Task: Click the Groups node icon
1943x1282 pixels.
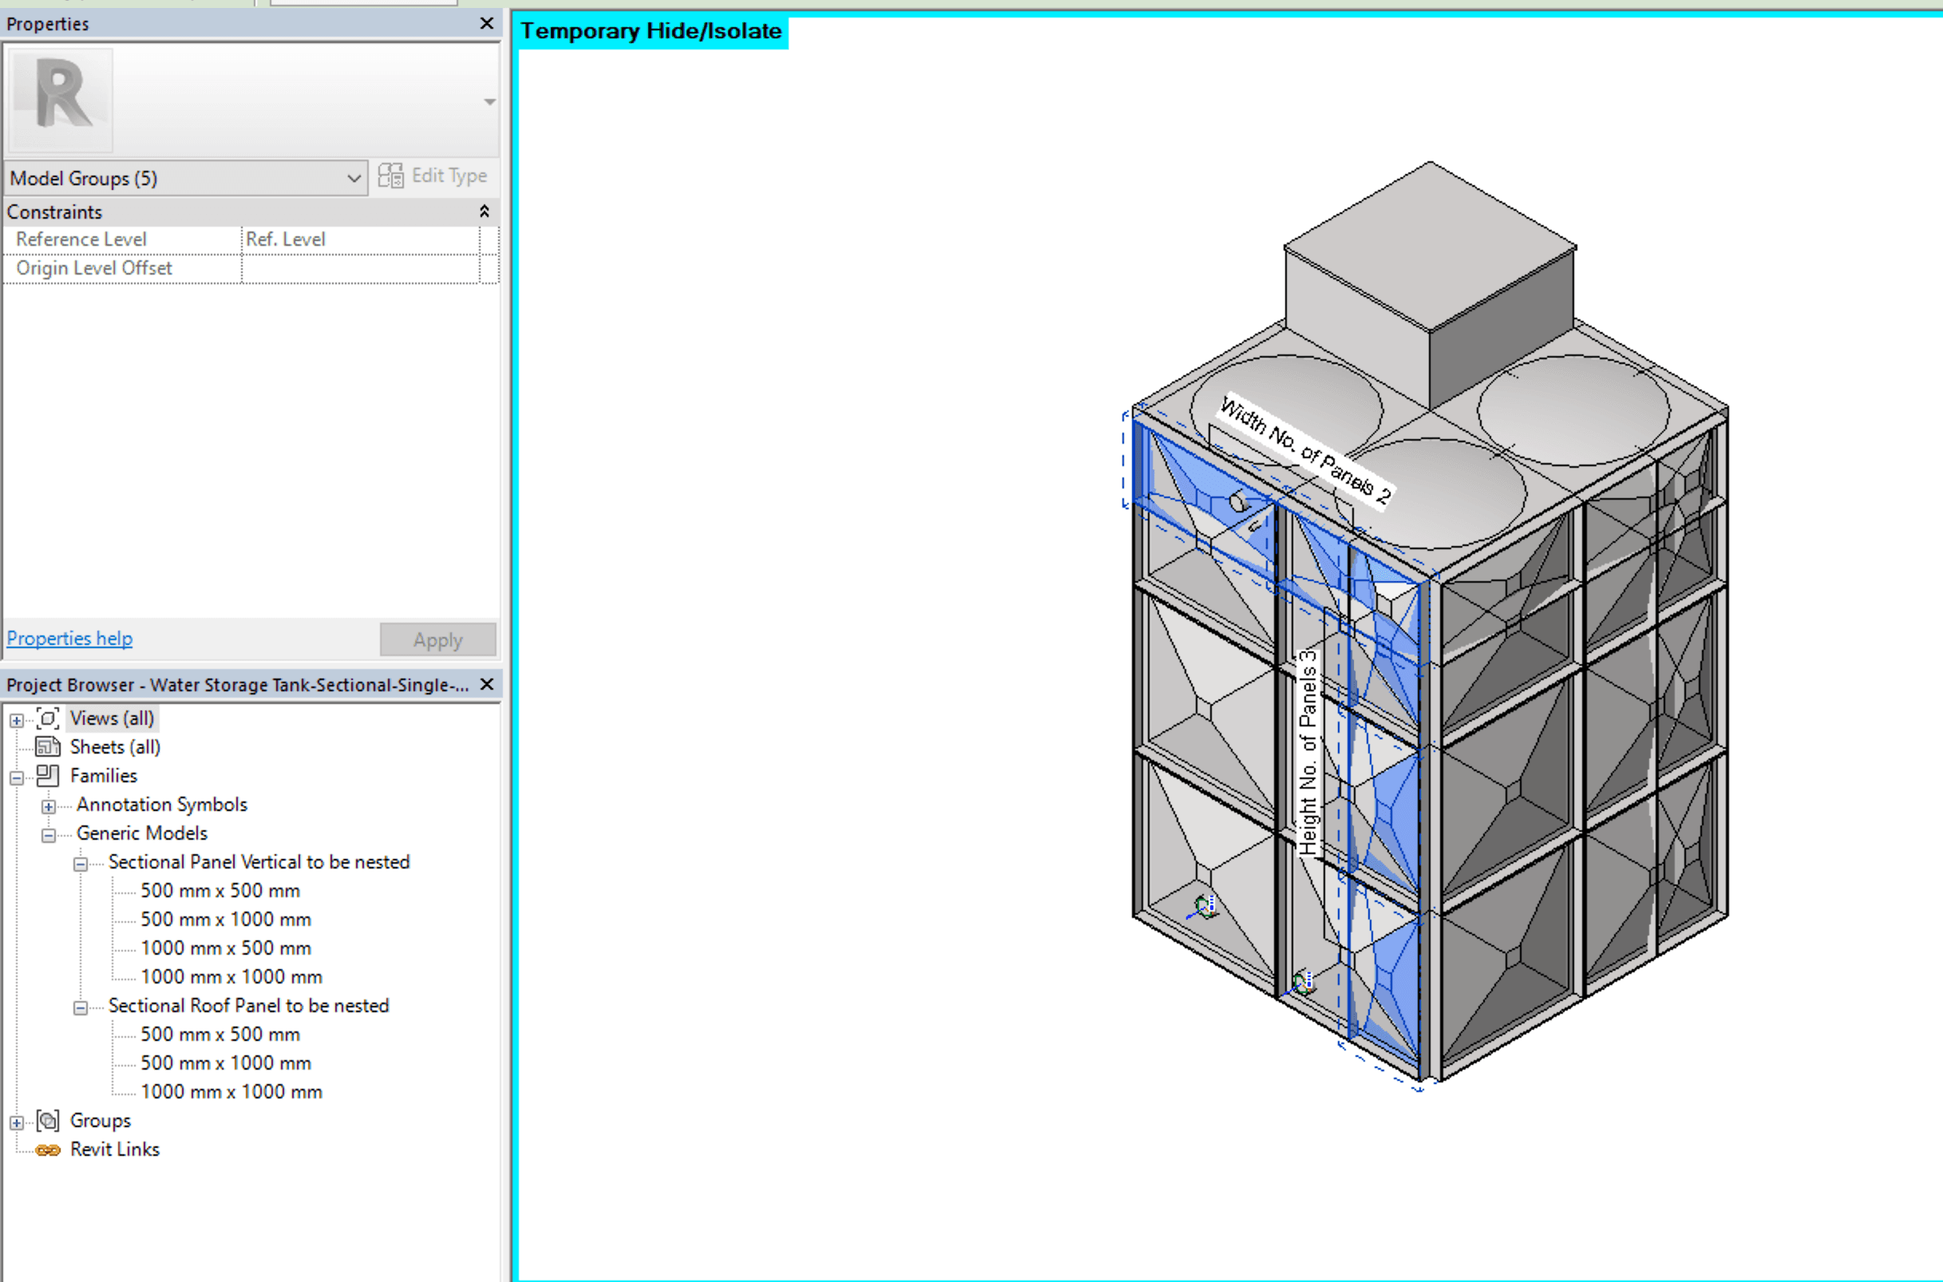Action: (x=48, y=1120)
